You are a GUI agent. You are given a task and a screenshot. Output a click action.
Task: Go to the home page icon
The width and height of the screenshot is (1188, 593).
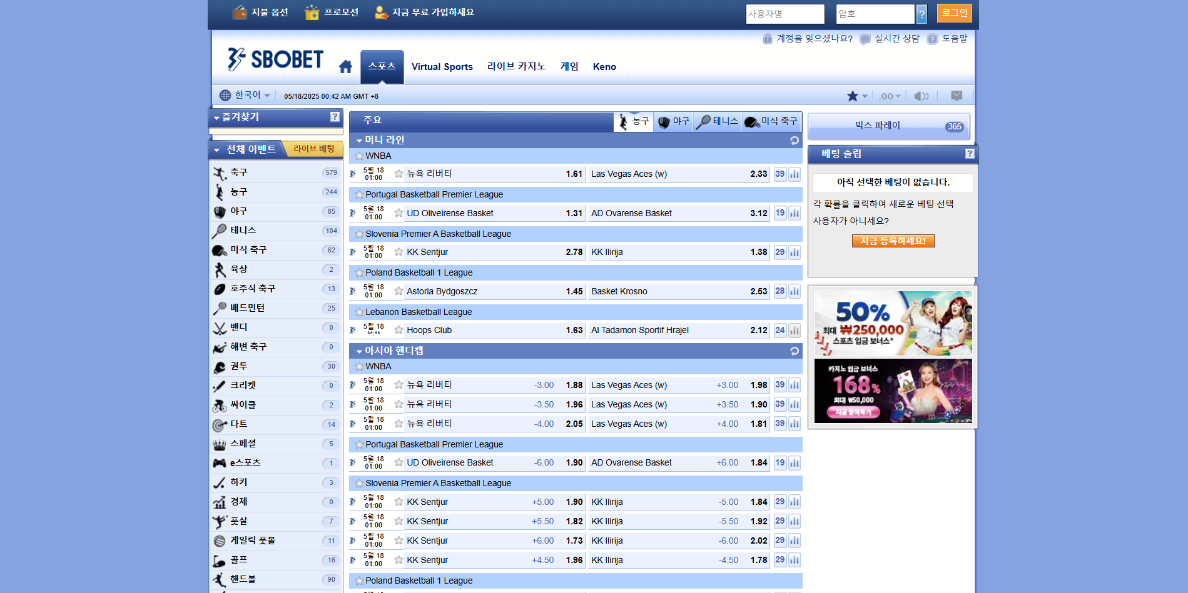345,67
